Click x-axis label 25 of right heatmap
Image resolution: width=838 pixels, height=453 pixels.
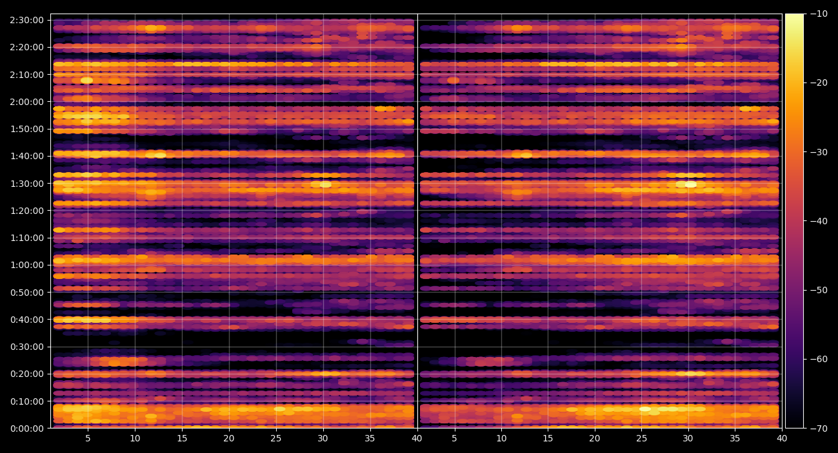pos(641,439)
